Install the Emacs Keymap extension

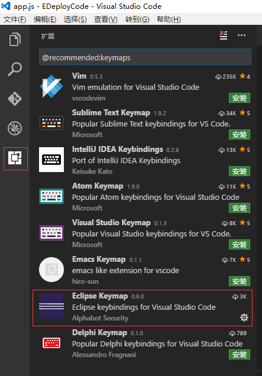[x=240, y=281]
